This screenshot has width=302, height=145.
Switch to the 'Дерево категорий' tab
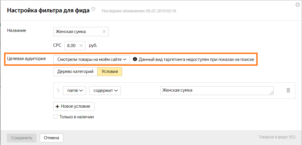click(75, 71)
